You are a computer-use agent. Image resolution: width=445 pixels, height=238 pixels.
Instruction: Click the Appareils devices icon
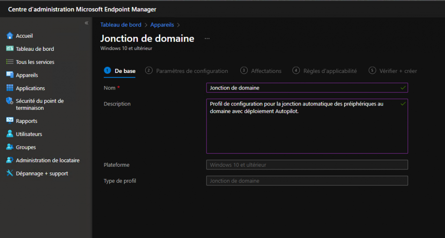point(10,75)
